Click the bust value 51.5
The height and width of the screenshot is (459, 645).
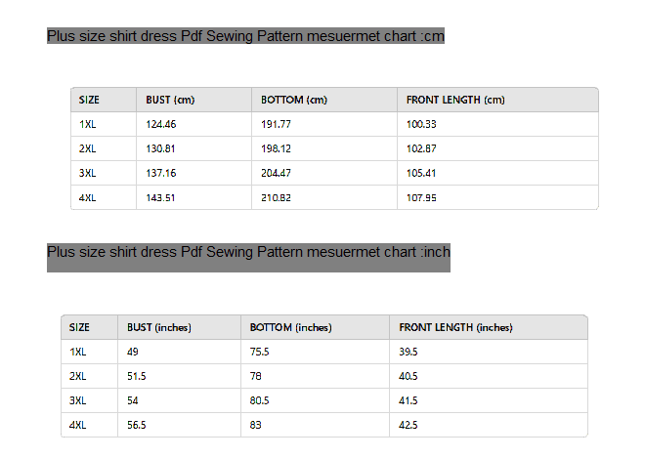[x=137, y=376]
